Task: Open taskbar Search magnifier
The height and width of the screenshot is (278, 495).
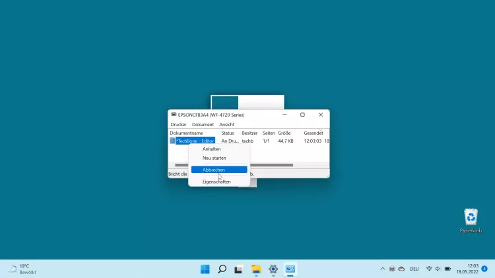Action: click(222, 269)
